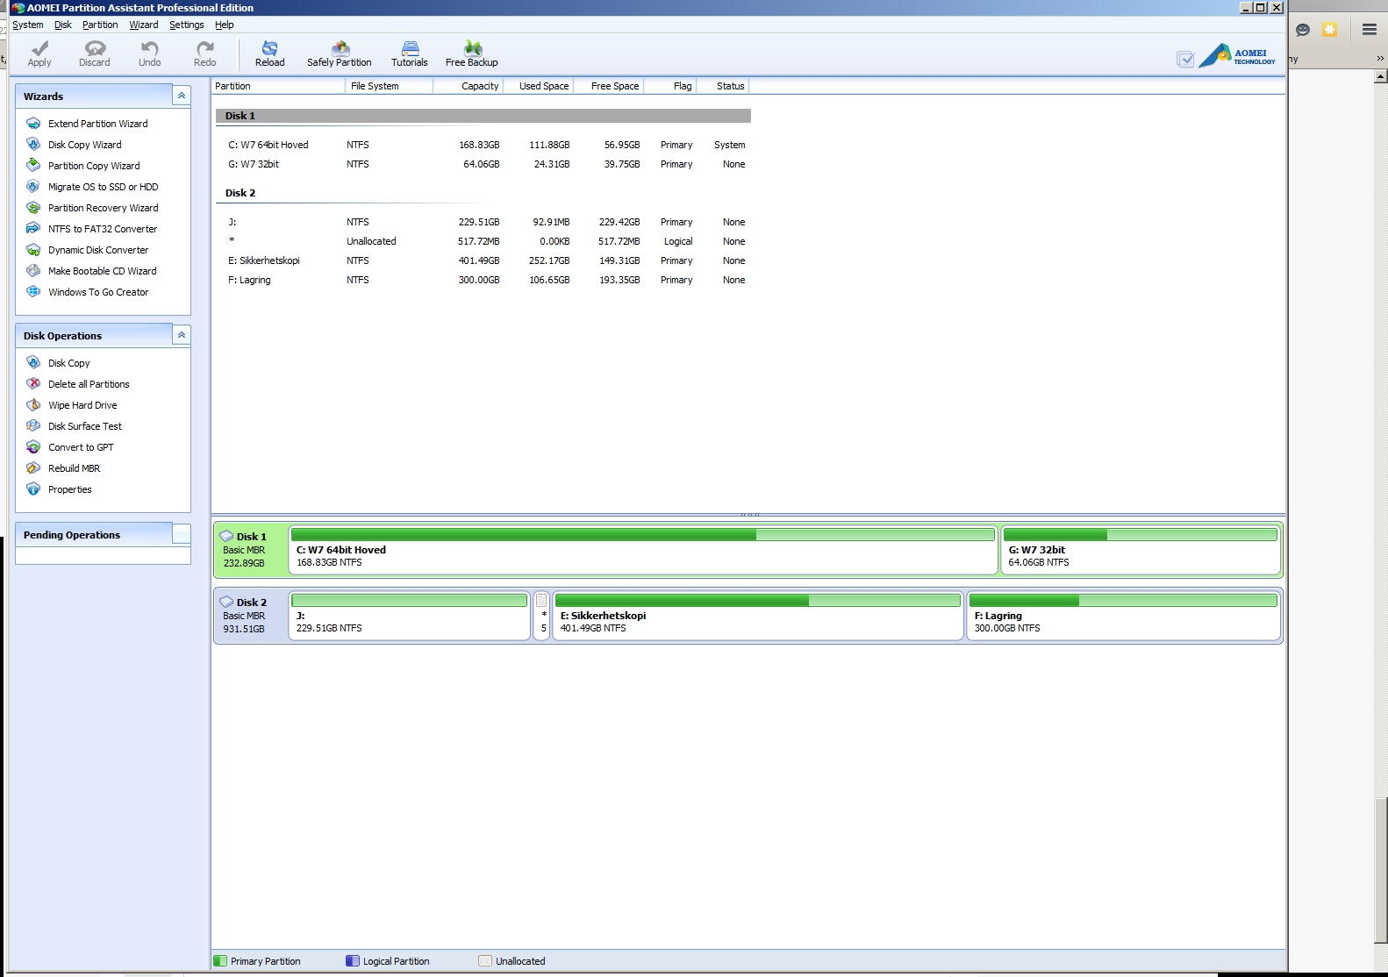The width and height of the screenshot is (1388, 977).
Task: Select the F: Lagring list row
Action: [x=483, y=280]
